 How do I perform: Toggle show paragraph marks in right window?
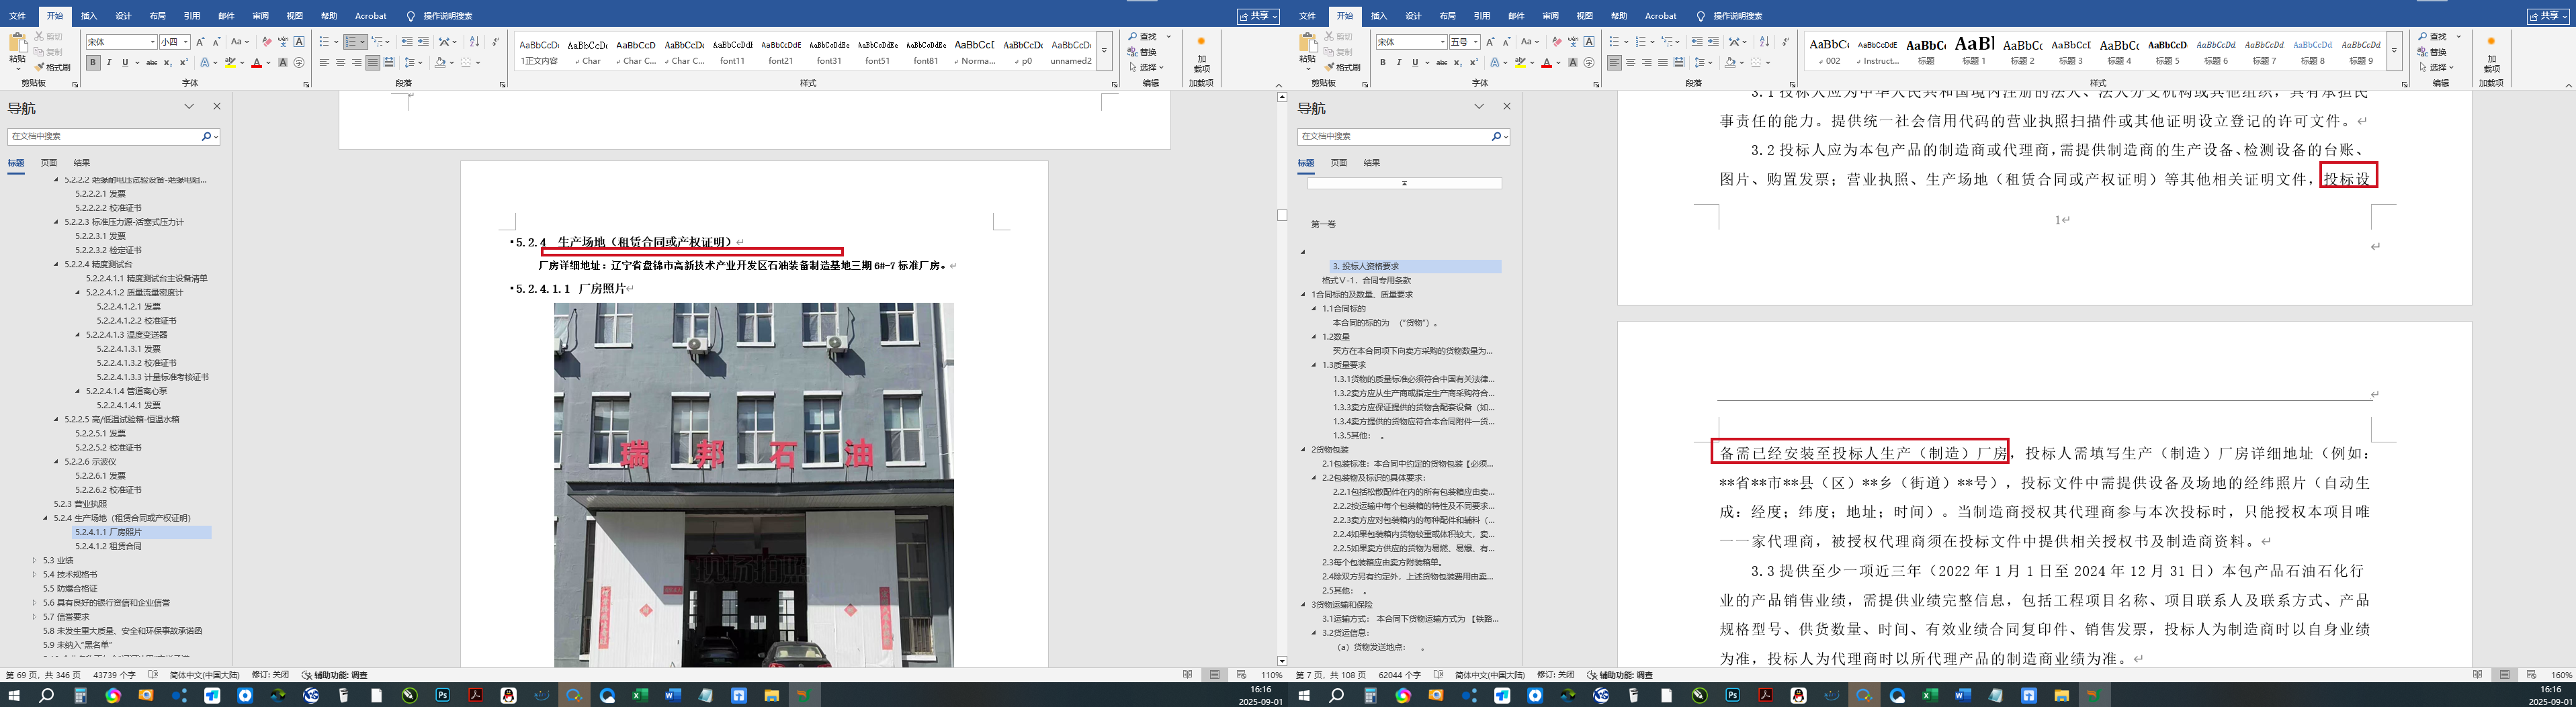1785,42
